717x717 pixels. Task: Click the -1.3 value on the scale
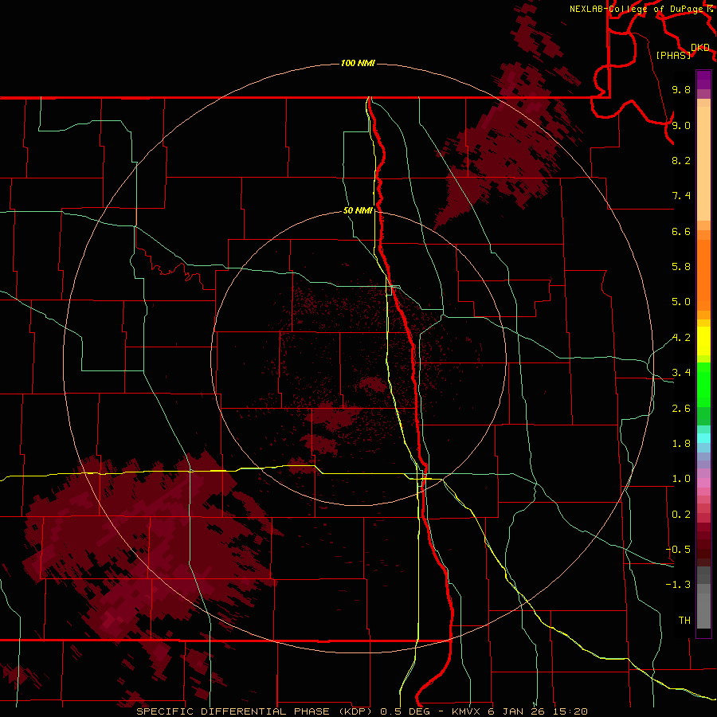(678, 585)
